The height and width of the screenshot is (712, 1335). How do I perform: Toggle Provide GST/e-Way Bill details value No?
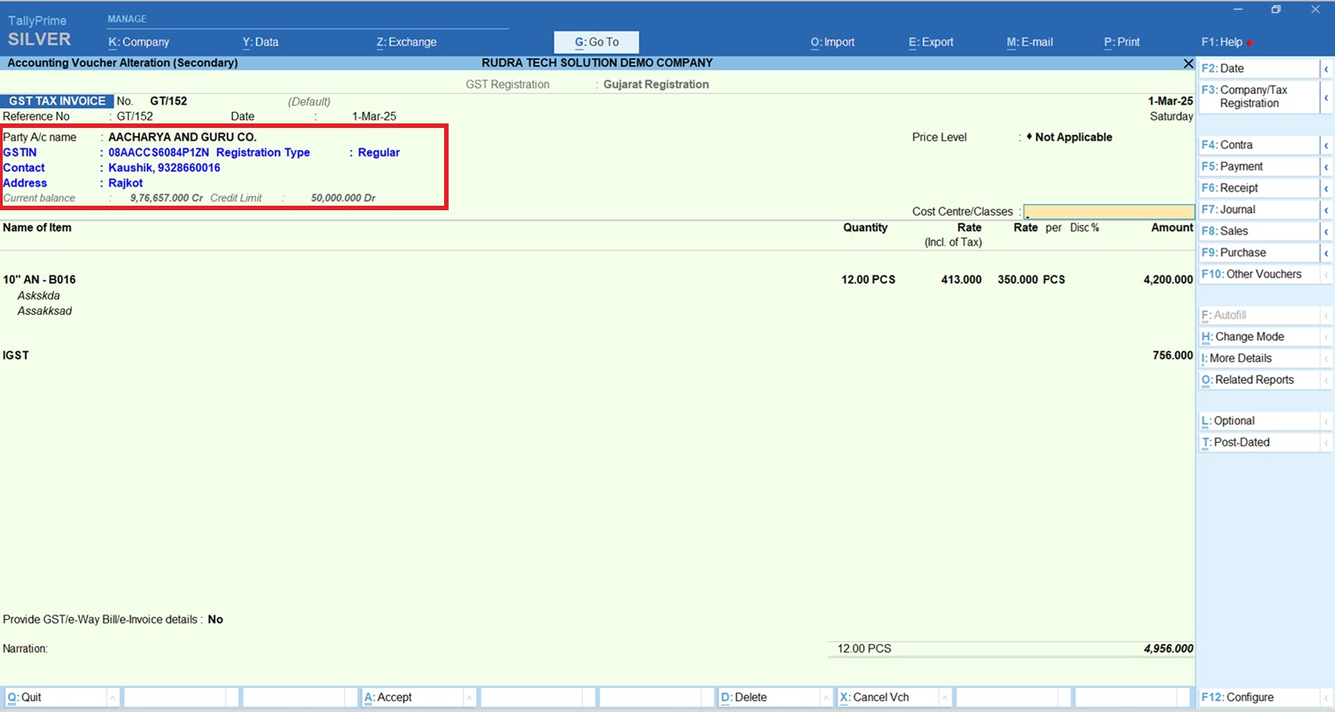pyautogui.click(x=216, y=619)
